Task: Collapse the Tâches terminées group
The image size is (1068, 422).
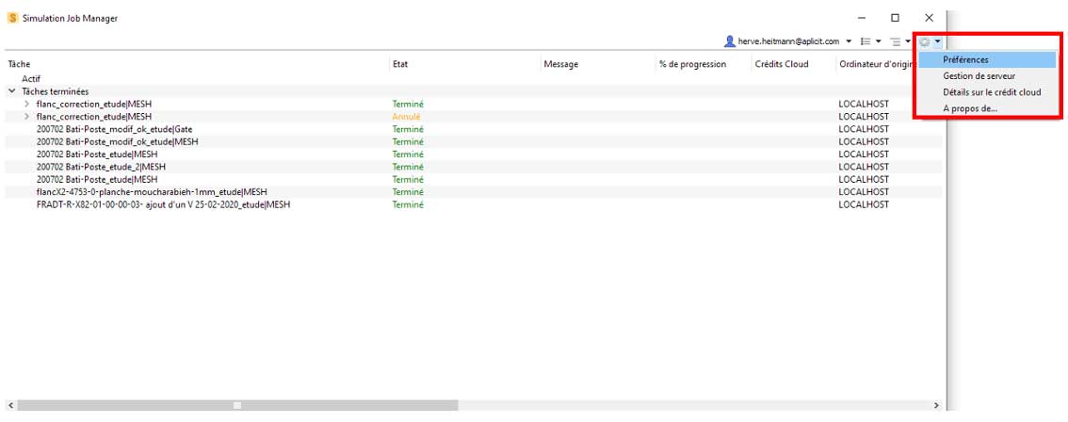Action: pyautogui.click(x=11, y=91)
